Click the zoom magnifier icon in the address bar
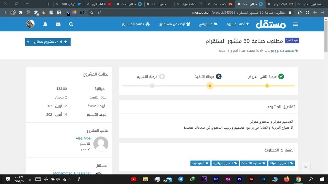Image resolution: width=328 pixels, height=184 pixels. 99,13
